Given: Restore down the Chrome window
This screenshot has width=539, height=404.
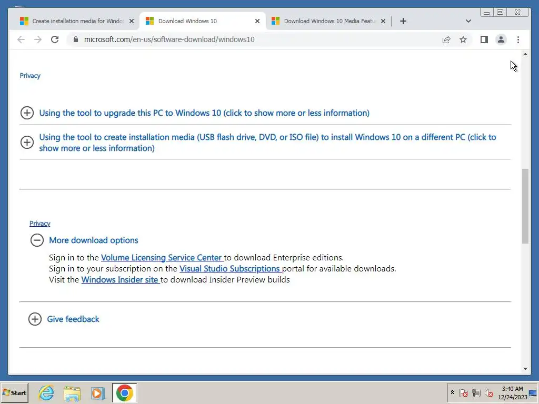Looking at the screenshot, I should click(x=500, y=13).
